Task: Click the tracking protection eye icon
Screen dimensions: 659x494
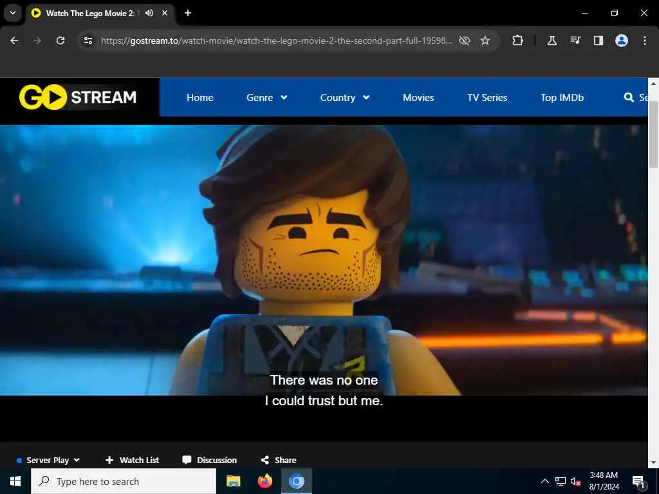Action: (465, 41)
